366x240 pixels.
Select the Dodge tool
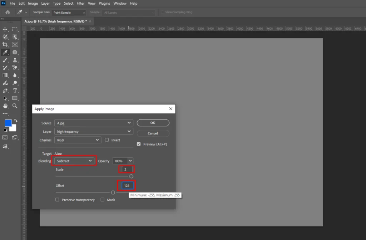(15, 83)
